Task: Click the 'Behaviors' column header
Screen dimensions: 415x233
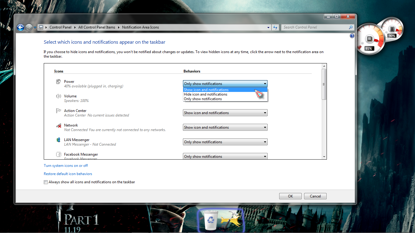Action: pyautogui.click(x=192, y=71)
